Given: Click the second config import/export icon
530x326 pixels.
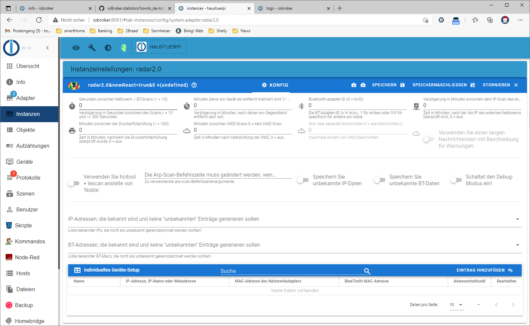Looking at the screenshot, I should [363, 85].
